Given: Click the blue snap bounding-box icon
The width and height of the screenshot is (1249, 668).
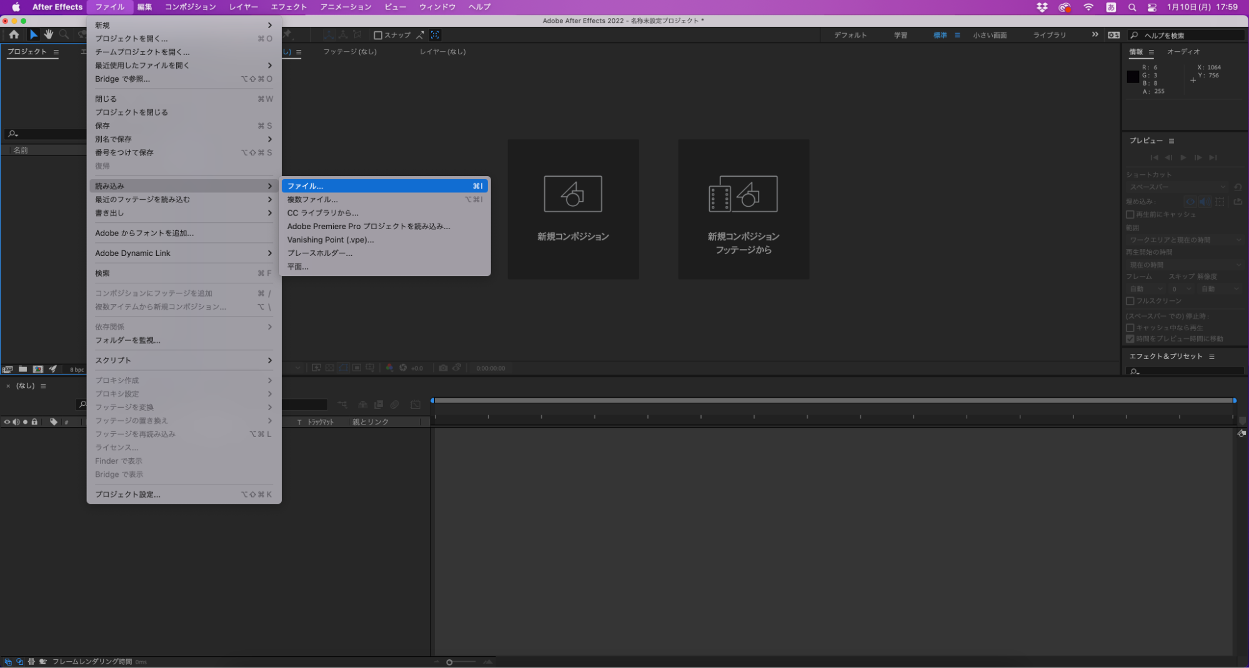Looking at the screenshot, I should [x=435, y=35].
